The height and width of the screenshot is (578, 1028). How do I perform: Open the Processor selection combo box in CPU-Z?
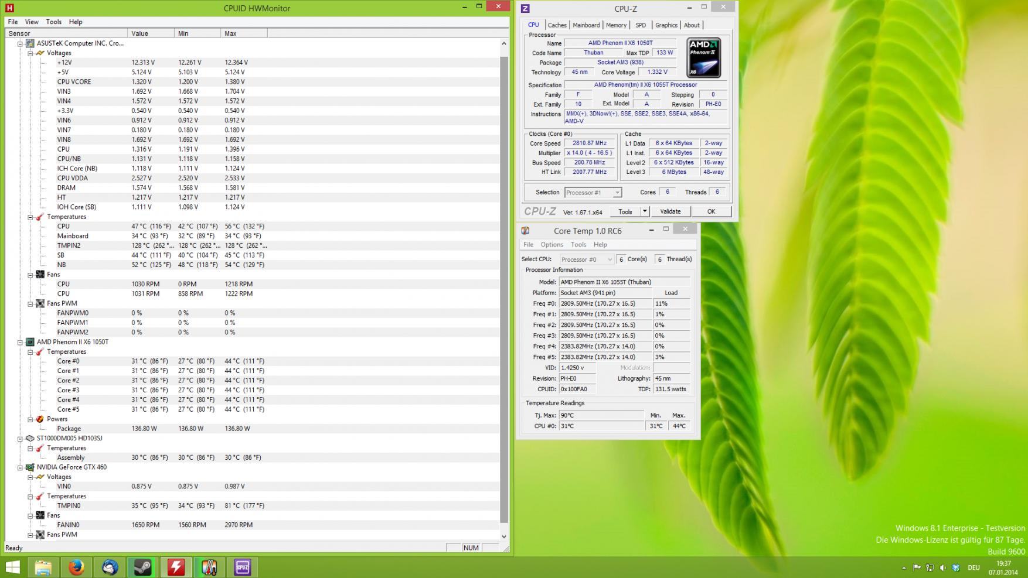tap(593, 193)
